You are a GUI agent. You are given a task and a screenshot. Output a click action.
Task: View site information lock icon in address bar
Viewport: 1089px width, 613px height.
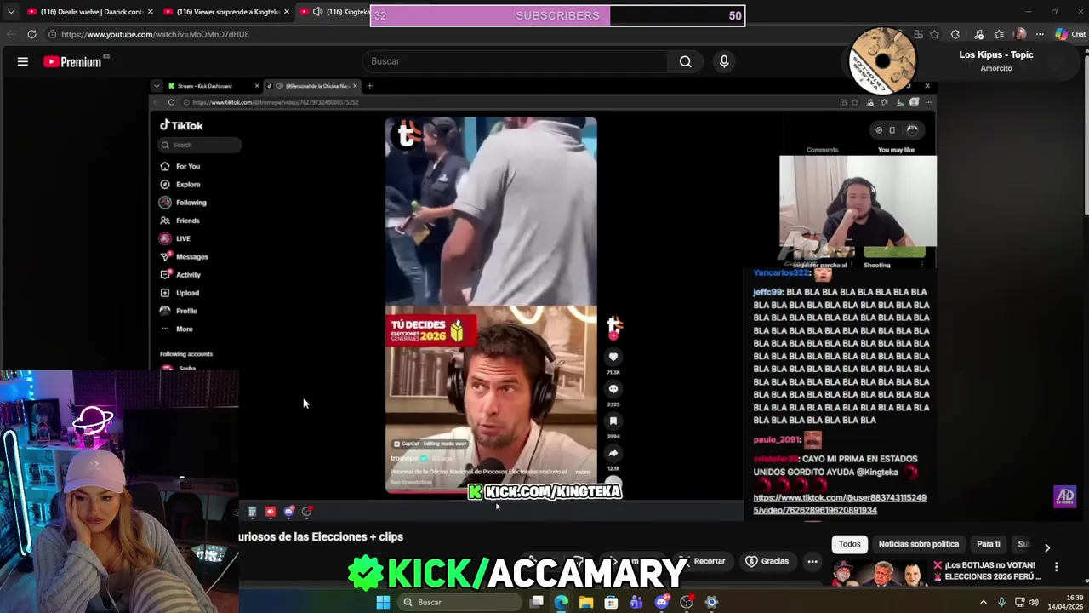coord(52,34)
